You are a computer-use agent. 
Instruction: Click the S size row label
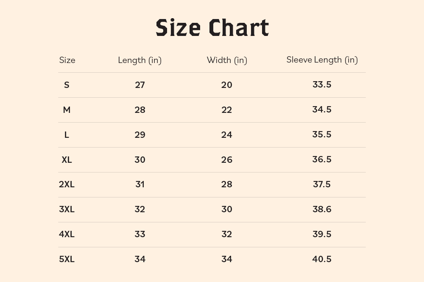click(x=67, y=85)
